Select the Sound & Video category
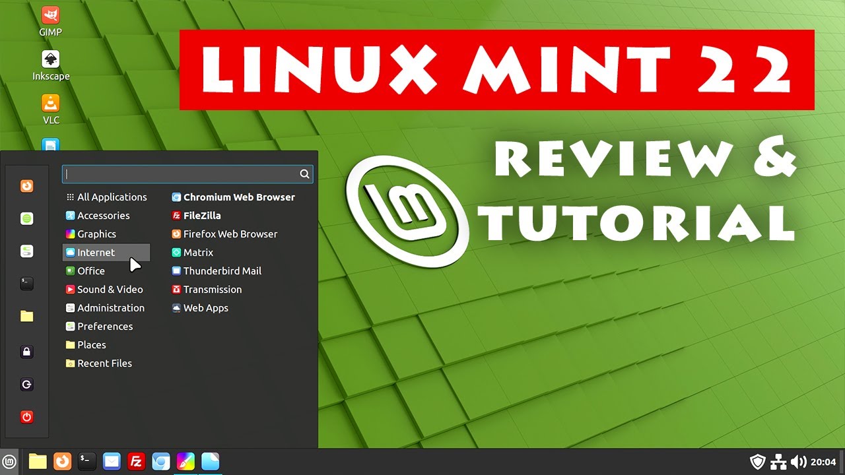Viewport: 845px width, 475px height. tap(106, 290)
